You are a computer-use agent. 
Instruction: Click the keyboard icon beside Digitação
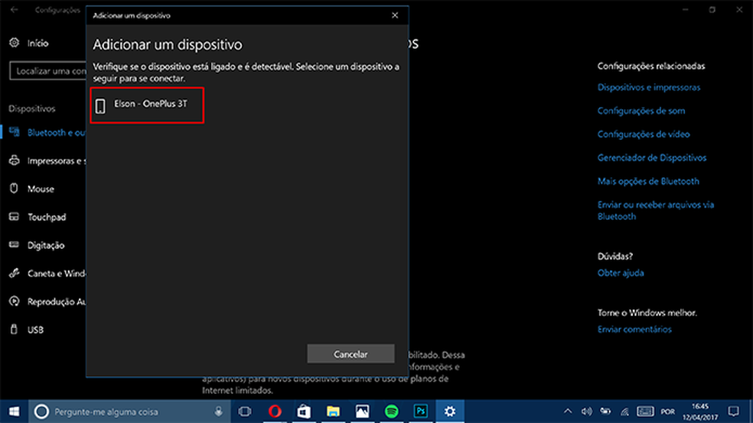click(14, 245)
